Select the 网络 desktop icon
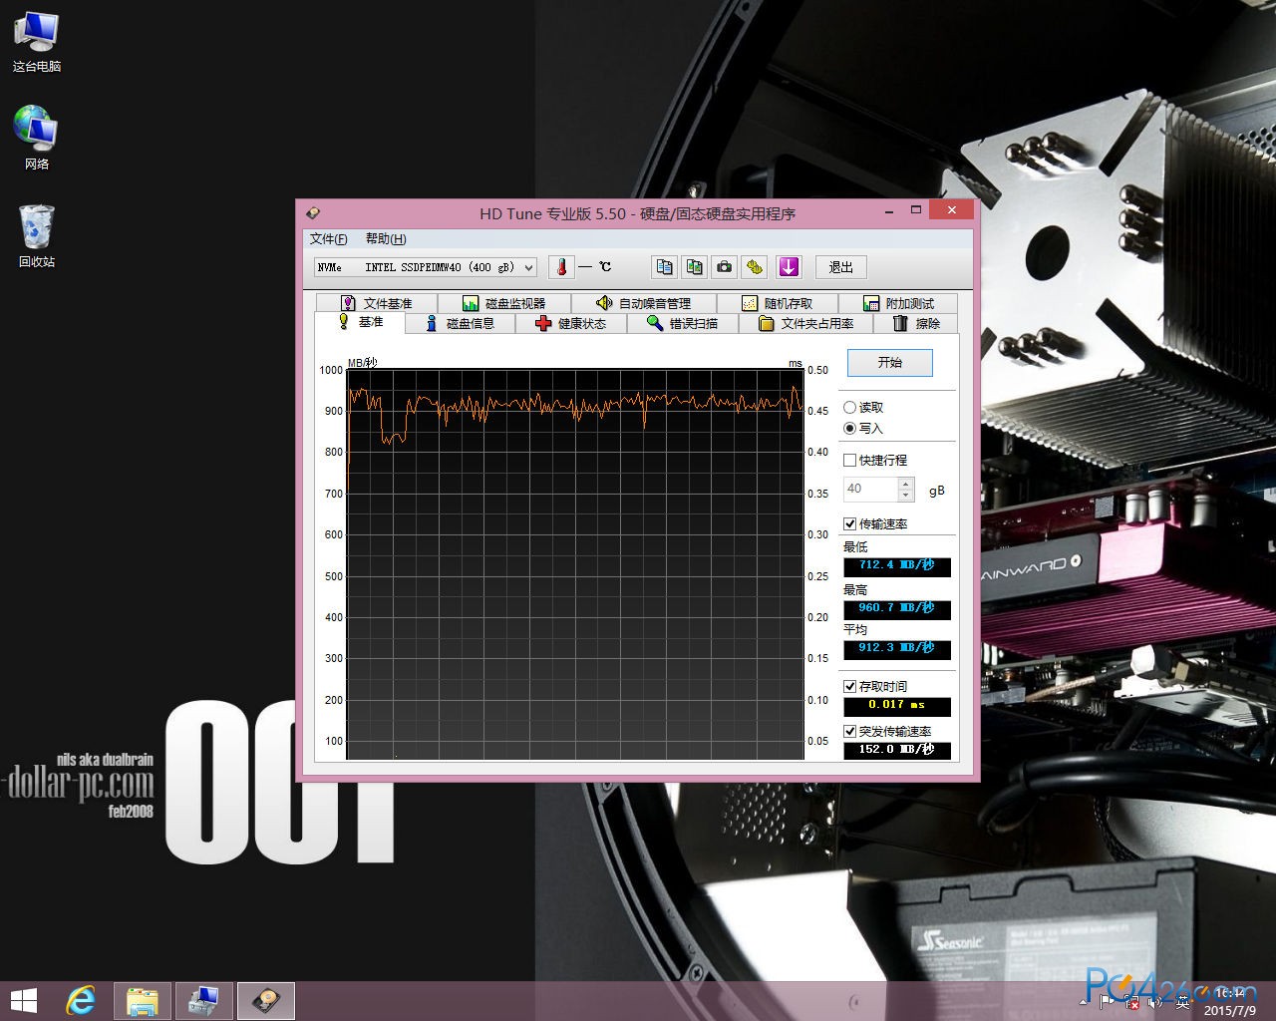The height and width of the screenshot is (1021, 1276). 37,138
